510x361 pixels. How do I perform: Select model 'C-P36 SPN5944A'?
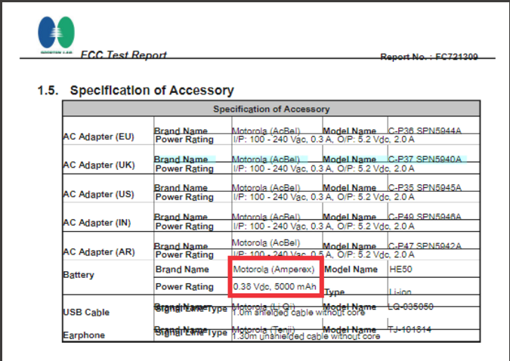425,131
